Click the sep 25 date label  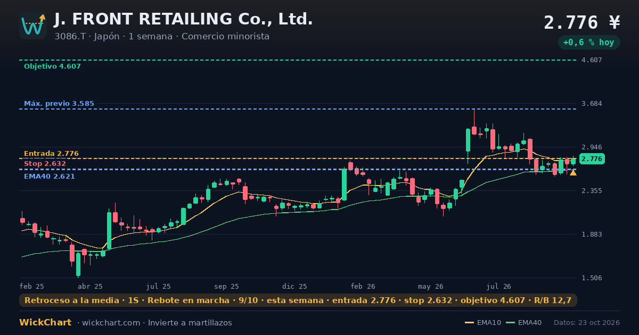click(x=226, y=287)
